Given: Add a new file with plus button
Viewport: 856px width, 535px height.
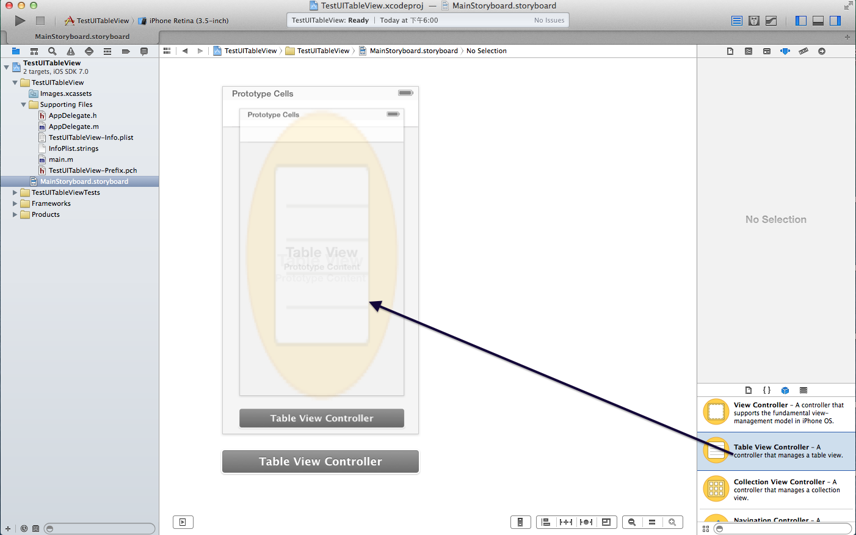Looking at the screenshot, I should 8,529.
